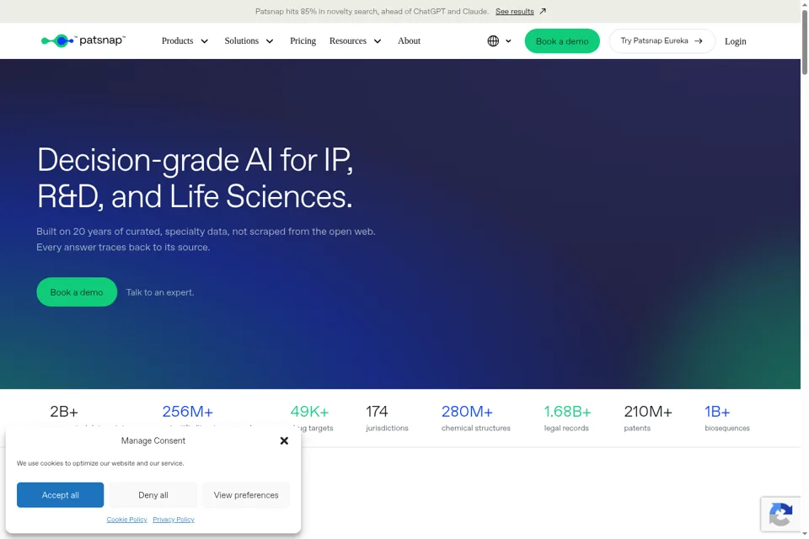The width and height of the screenshot is (809, 539).
Task: Click the Decision-grade AI headline
Action: [x=195, y=178]
